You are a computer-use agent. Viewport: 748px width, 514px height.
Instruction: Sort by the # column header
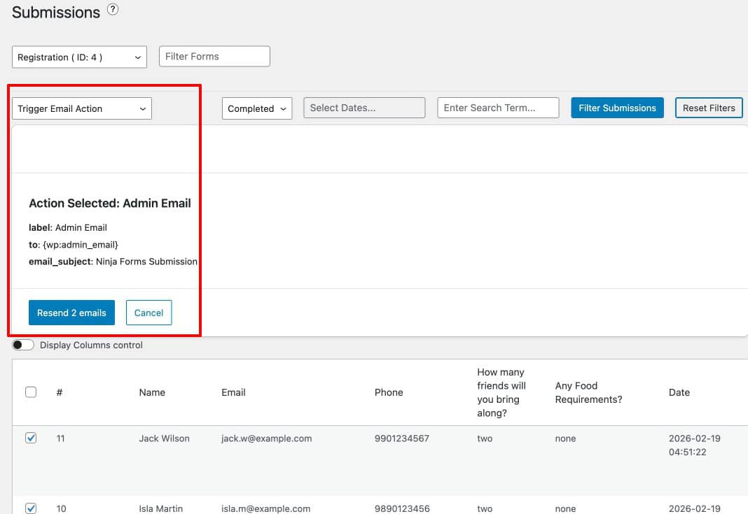tap(60, 392)
